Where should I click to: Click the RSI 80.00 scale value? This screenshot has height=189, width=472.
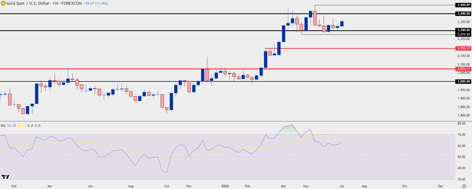[x=462, y=123]
